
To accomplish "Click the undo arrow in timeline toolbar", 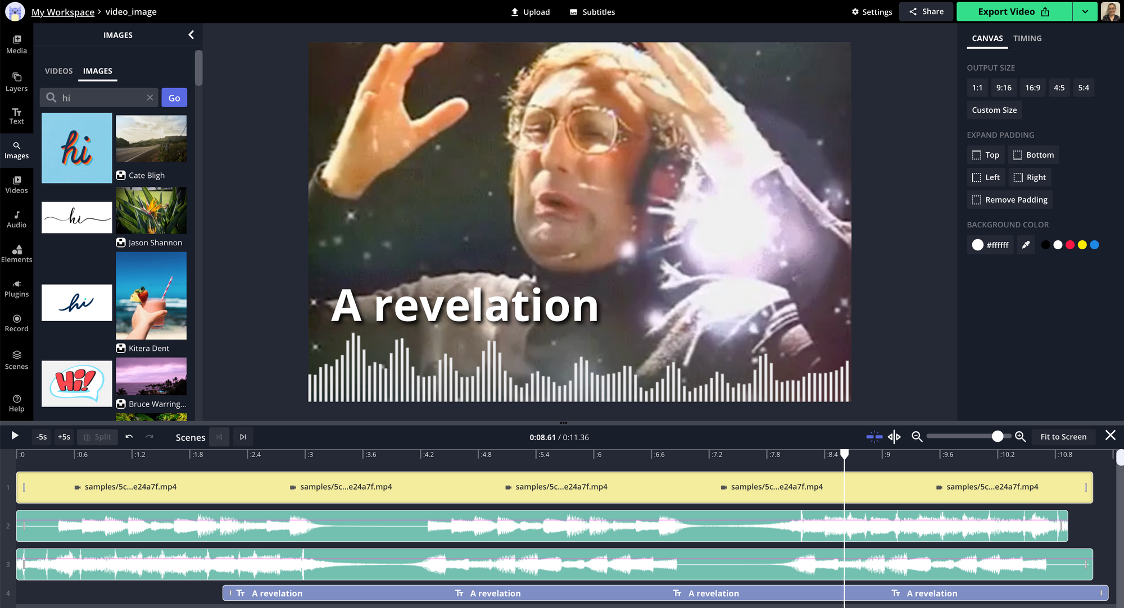I will (x=129, y=437).
